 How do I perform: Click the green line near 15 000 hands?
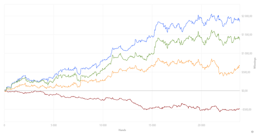tap(152, 53)
